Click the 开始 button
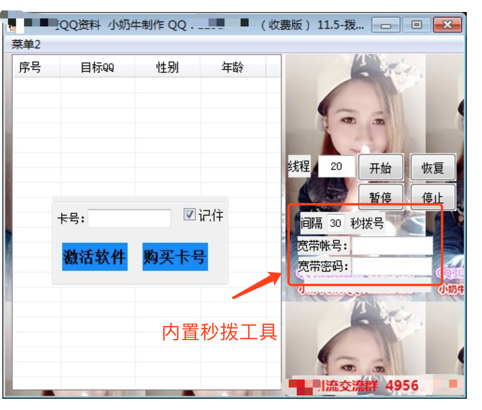 380,167
